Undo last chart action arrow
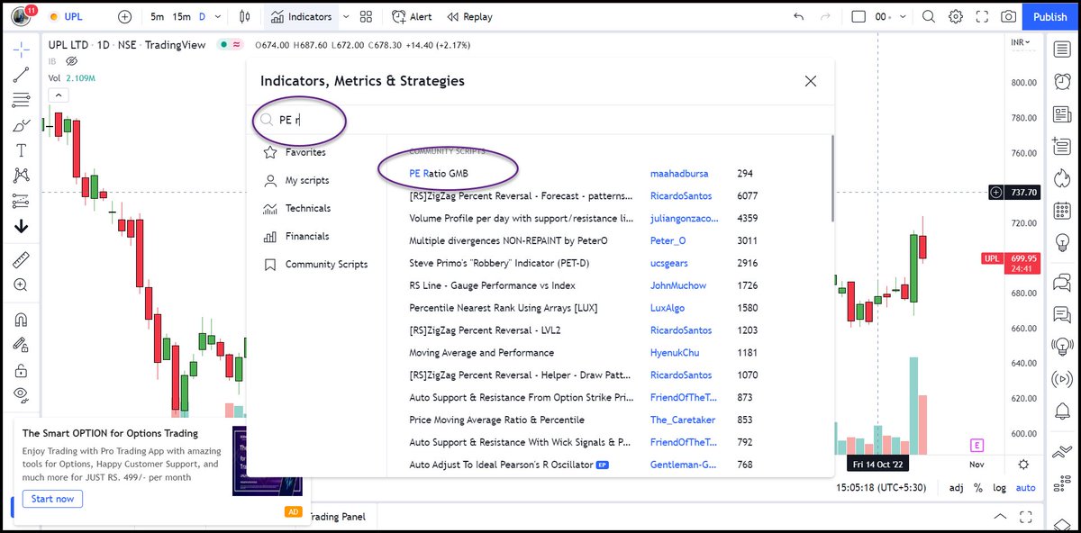 click(x=798, y=16)
